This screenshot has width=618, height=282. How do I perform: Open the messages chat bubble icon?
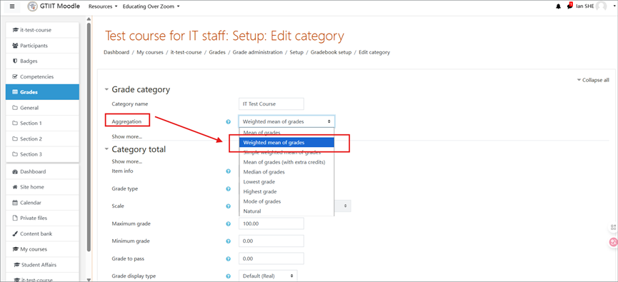point(569,6)
